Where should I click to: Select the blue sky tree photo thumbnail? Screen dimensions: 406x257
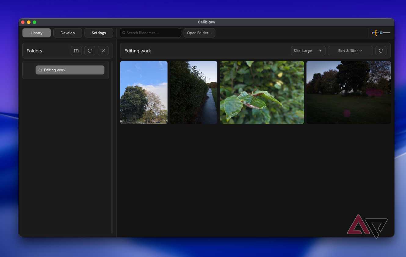144,92
